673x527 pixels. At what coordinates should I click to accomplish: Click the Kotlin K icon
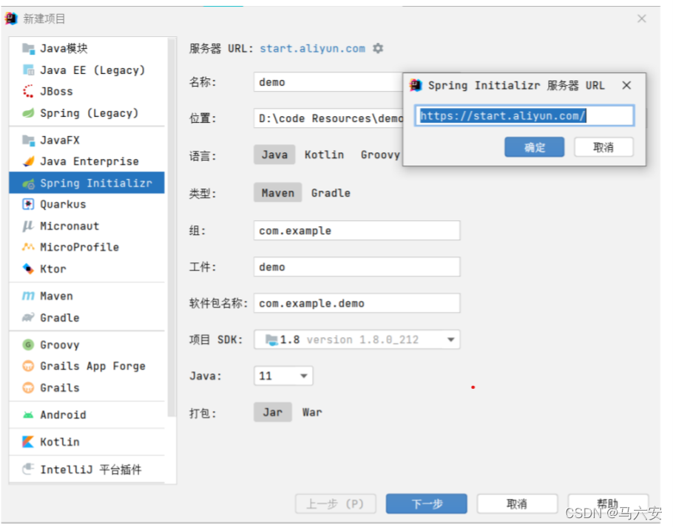coord(28,442)
